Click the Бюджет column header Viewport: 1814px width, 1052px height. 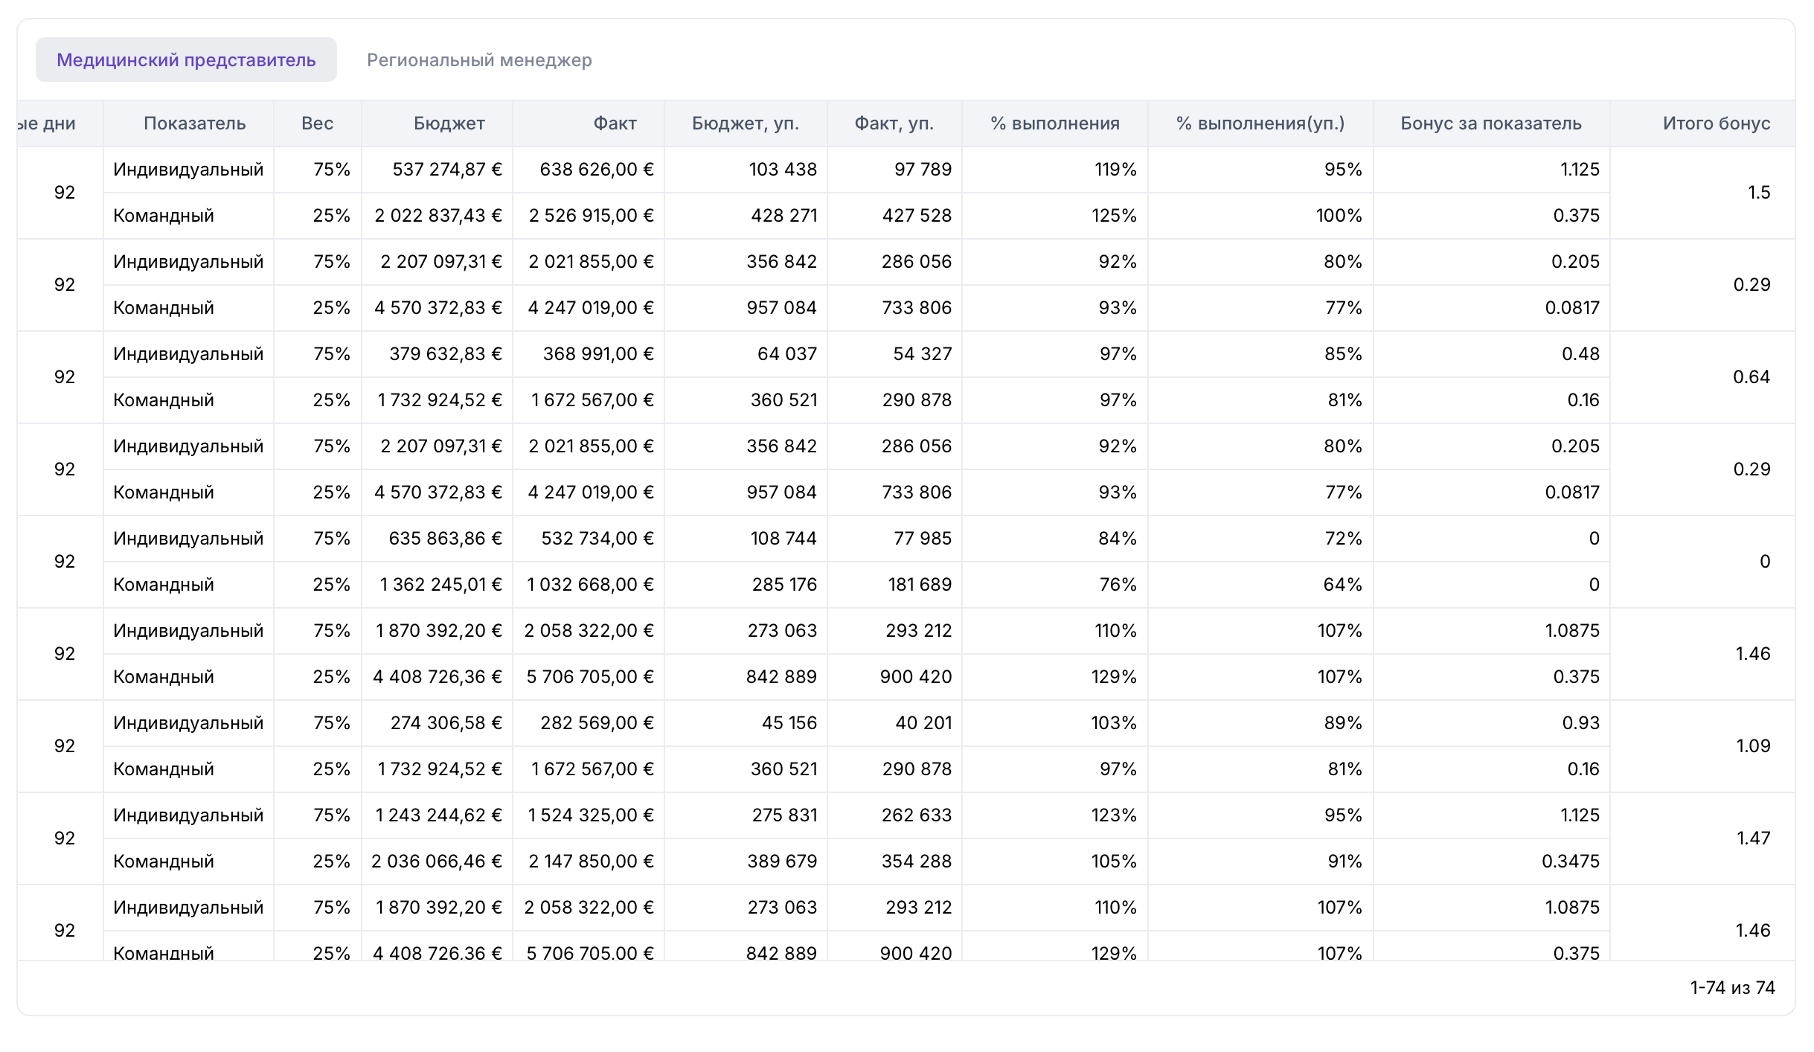pyautogui.click(x=449, y=124)
